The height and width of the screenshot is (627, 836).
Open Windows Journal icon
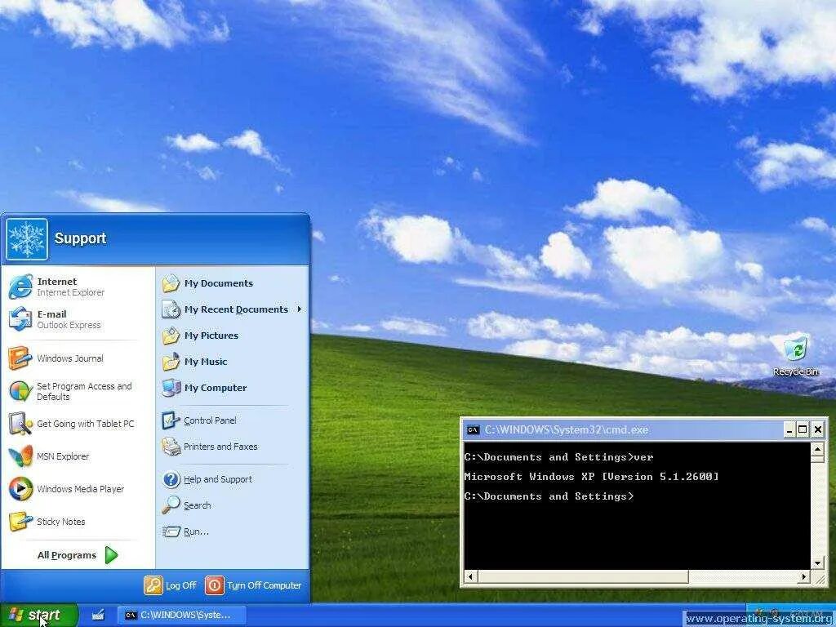click(x=20, y=358)
